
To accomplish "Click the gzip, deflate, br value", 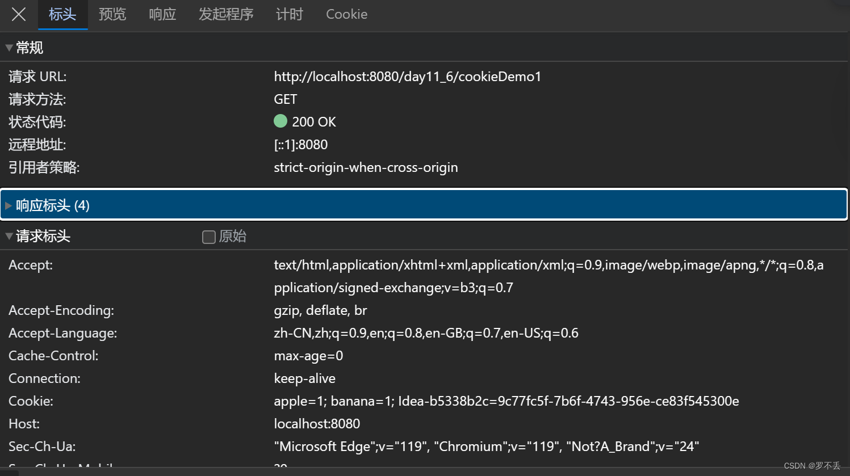I will (x=320, y=310).
